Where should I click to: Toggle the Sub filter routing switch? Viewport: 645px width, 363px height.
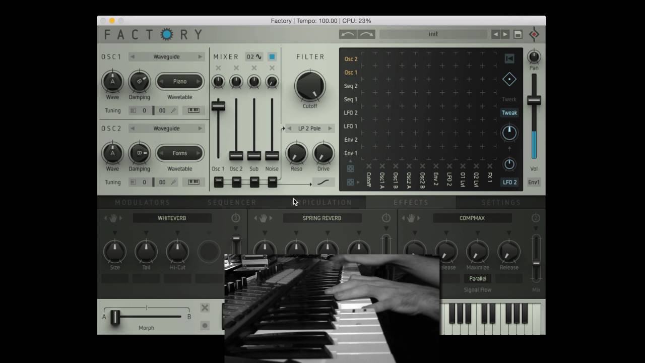coord(254,182)
